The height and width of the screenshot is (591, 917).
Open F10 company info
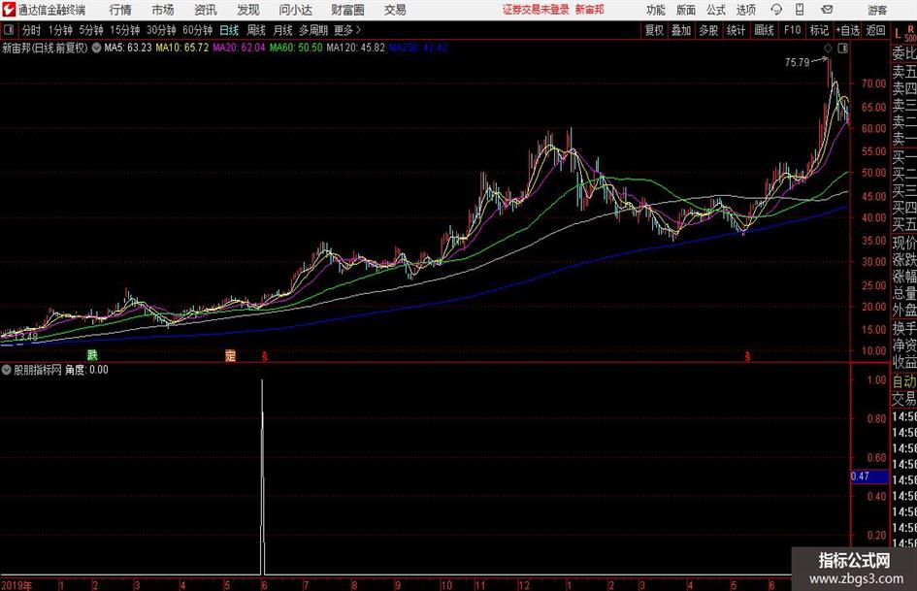coord(793,30)
